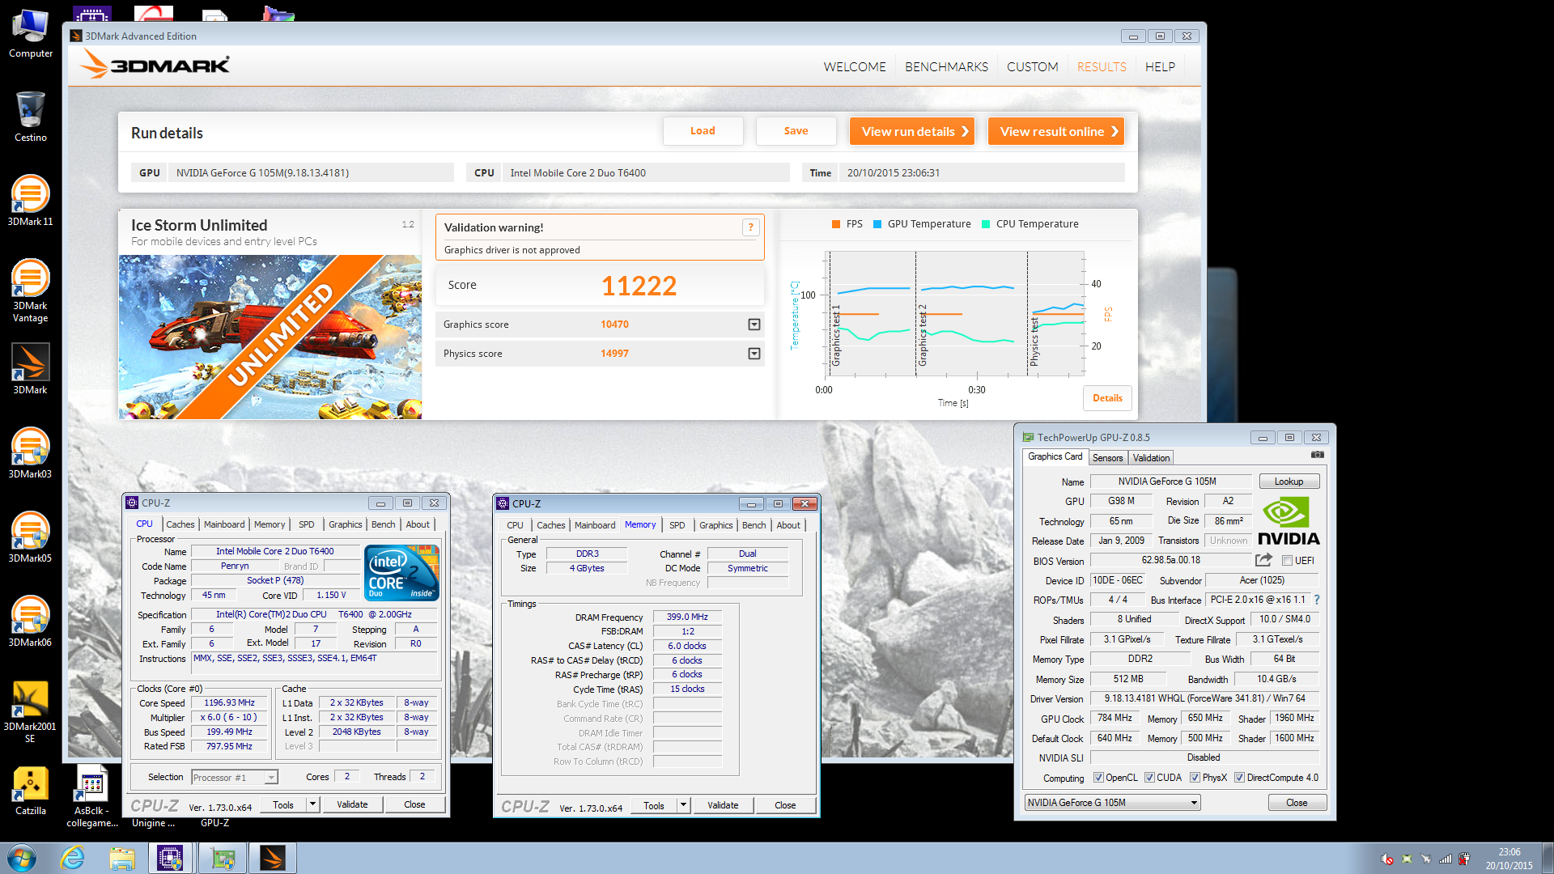Expand the Physics score details

(x=754, y=354)
